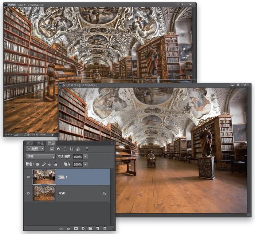
Task: Toggle the layer filtering switch
Action: coord(87,149)
